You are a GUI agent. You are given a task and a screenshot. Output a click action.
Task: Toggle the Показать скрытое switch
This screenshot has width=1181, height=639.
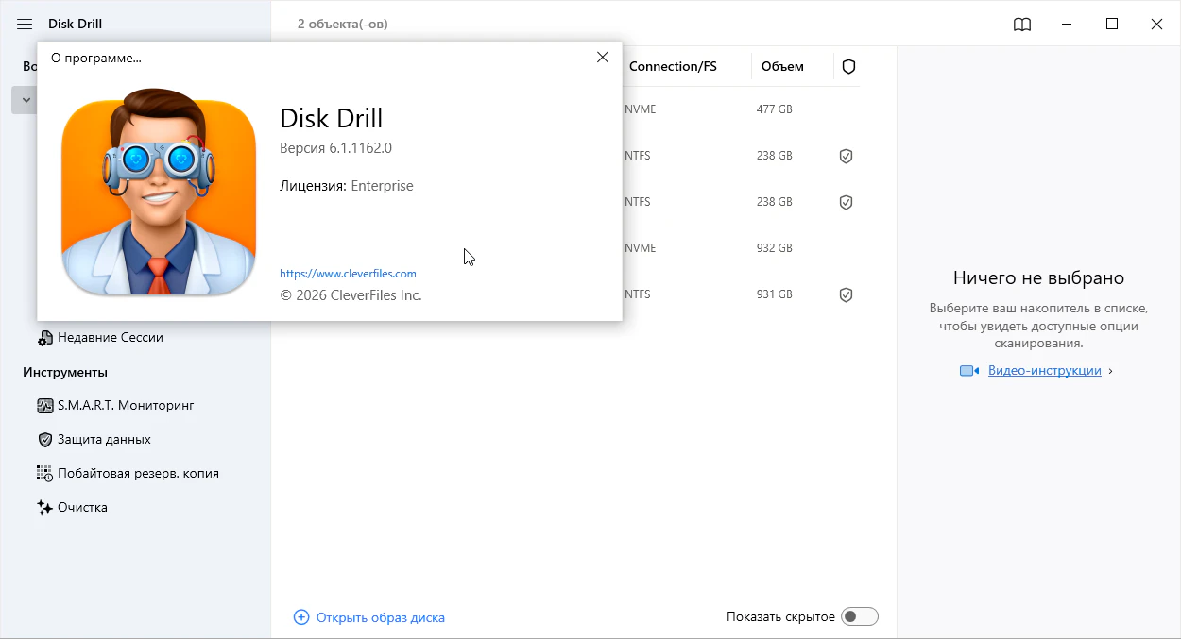[860, 616]
